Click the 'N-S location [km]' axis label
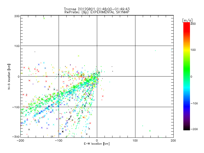The image size is (204, 153). [9, 77]
